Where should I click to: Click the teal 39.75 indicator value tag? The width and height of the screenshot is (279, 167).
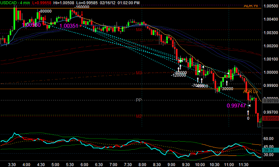click(271, 150)
